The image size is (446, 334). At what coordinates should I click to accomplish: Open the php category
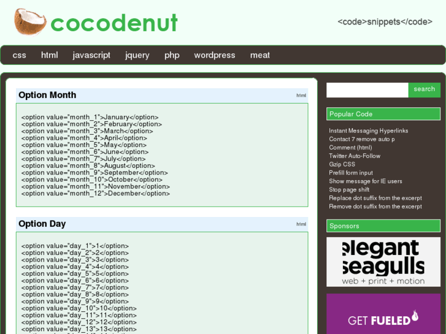[172, 55]
